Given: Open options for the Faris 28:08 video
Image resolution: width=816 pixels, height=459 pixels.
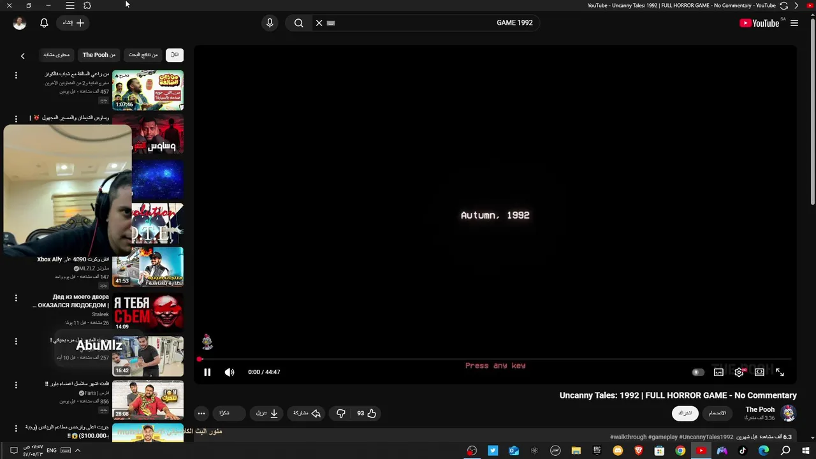Looking at the screenshot, I should point(16,385).
